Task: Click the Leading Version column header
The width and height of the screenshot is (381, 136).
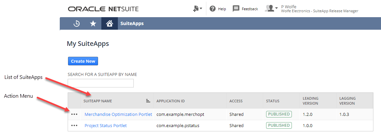Action: click(311, 101)
